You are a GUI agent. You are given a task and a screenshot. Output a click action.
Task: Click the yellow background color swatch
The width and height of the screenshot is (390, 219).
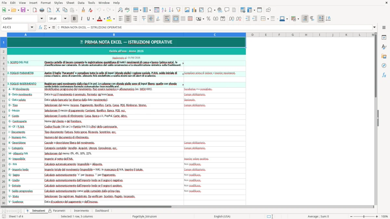click(109, 19)
